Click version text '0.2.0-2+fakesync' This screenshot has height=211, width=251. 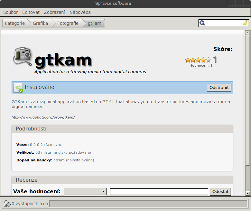(x=46, y=145)
